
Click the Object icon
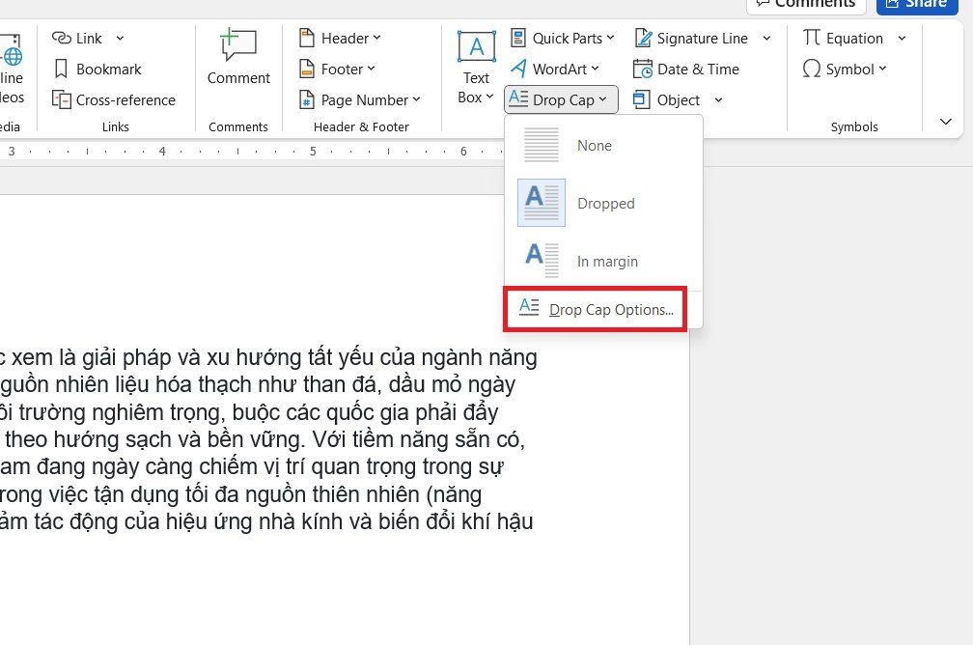point(643,100)
